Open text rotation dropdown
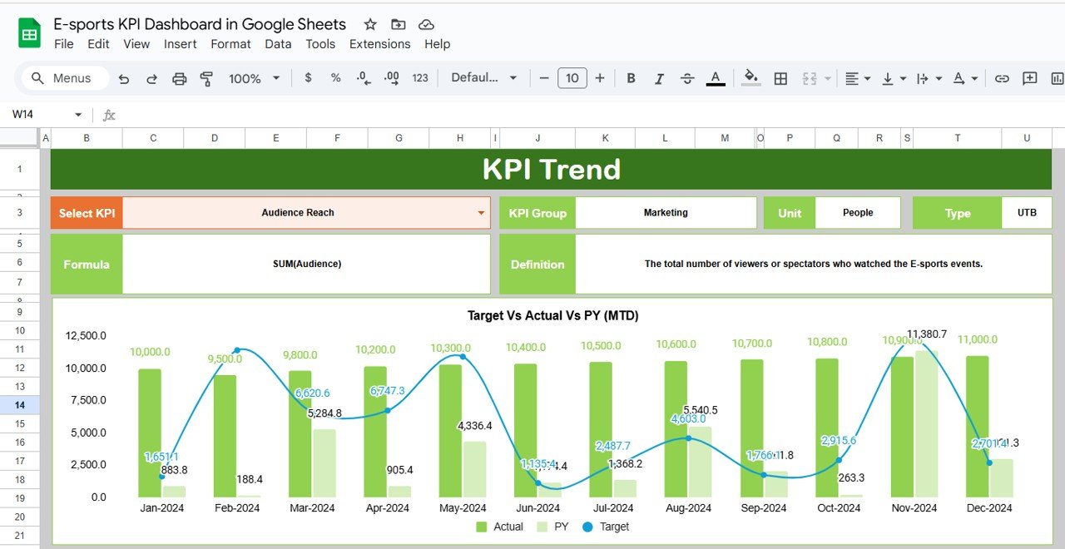This screenshot has height=549, width=1065. tap(965, 78)
